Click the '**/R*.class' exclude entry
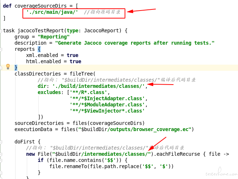 coord(88,92)
